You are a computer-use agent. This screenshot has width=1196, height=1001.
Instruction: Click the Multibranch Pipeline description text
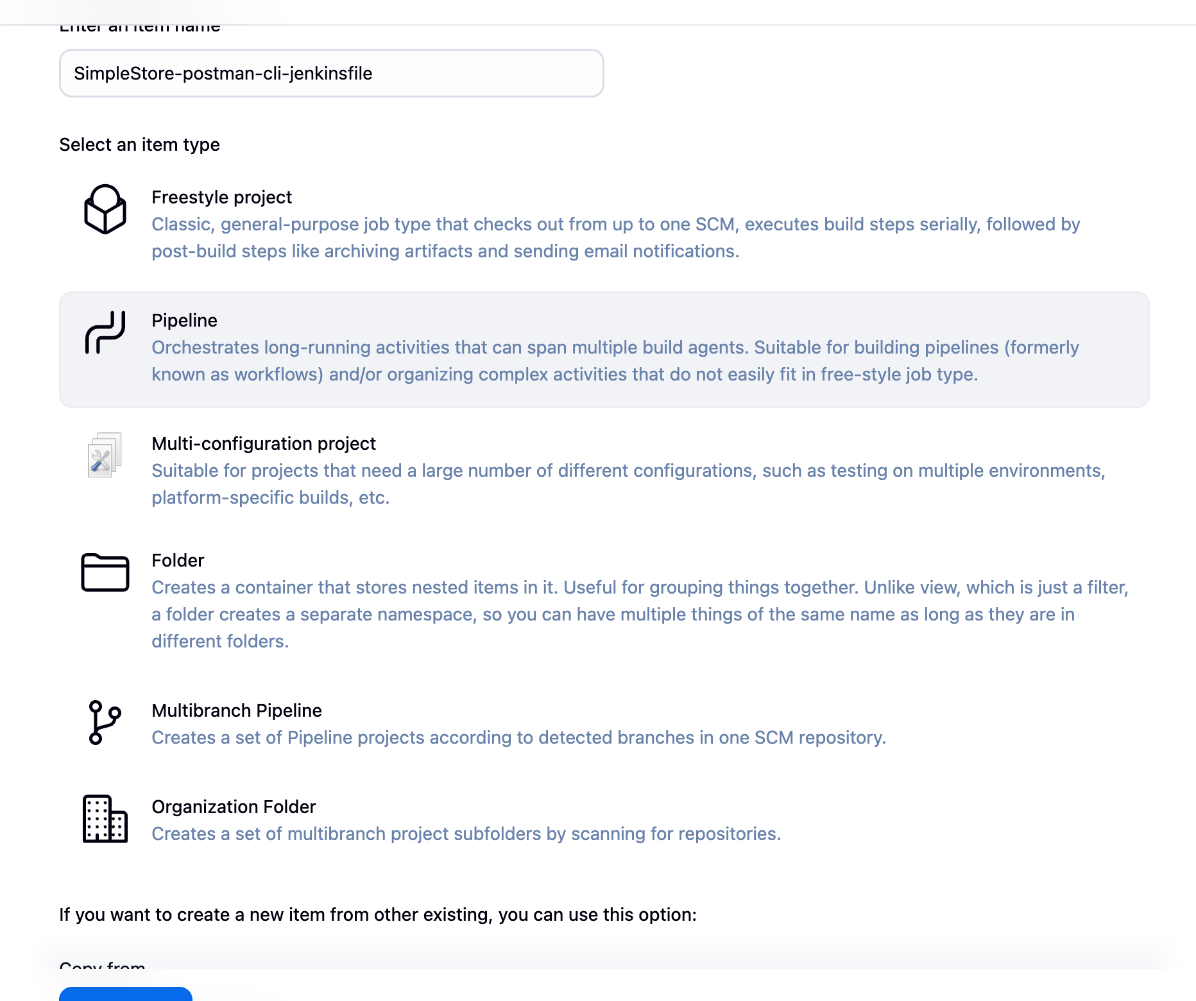[518, 737]
